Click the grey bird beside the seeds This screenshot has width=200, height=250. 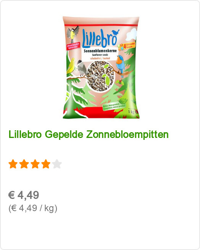click(82, 68)
